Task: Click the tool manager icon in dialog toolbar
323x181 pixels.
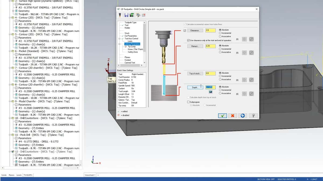Action: click(120, 15)
